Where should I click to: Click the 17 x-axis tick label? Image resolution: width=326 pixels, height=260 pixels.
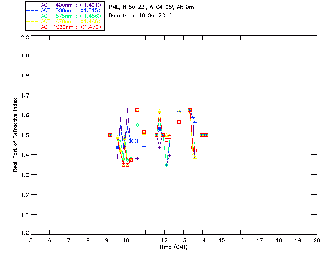[x=260, y=241]
